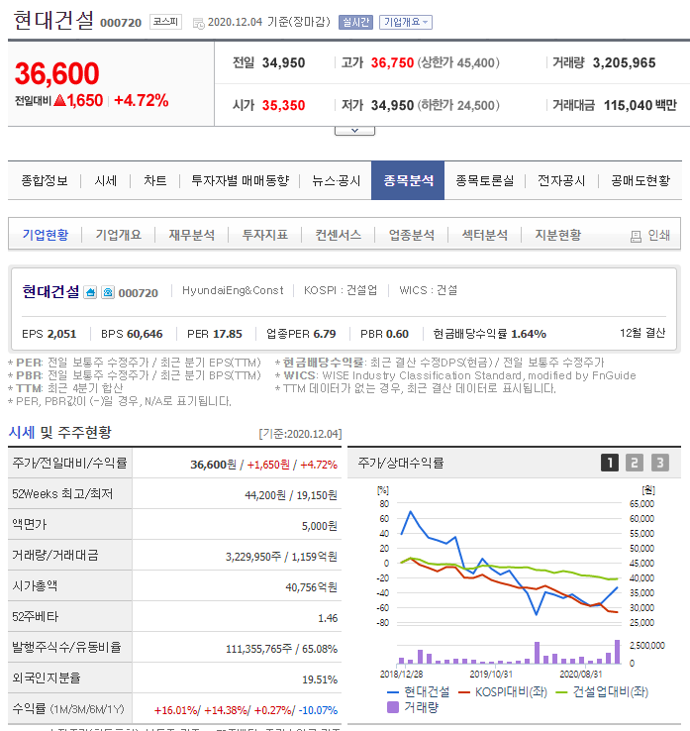Click the 52Weeks 최고/최저 row label

click(x=62, y=493)
